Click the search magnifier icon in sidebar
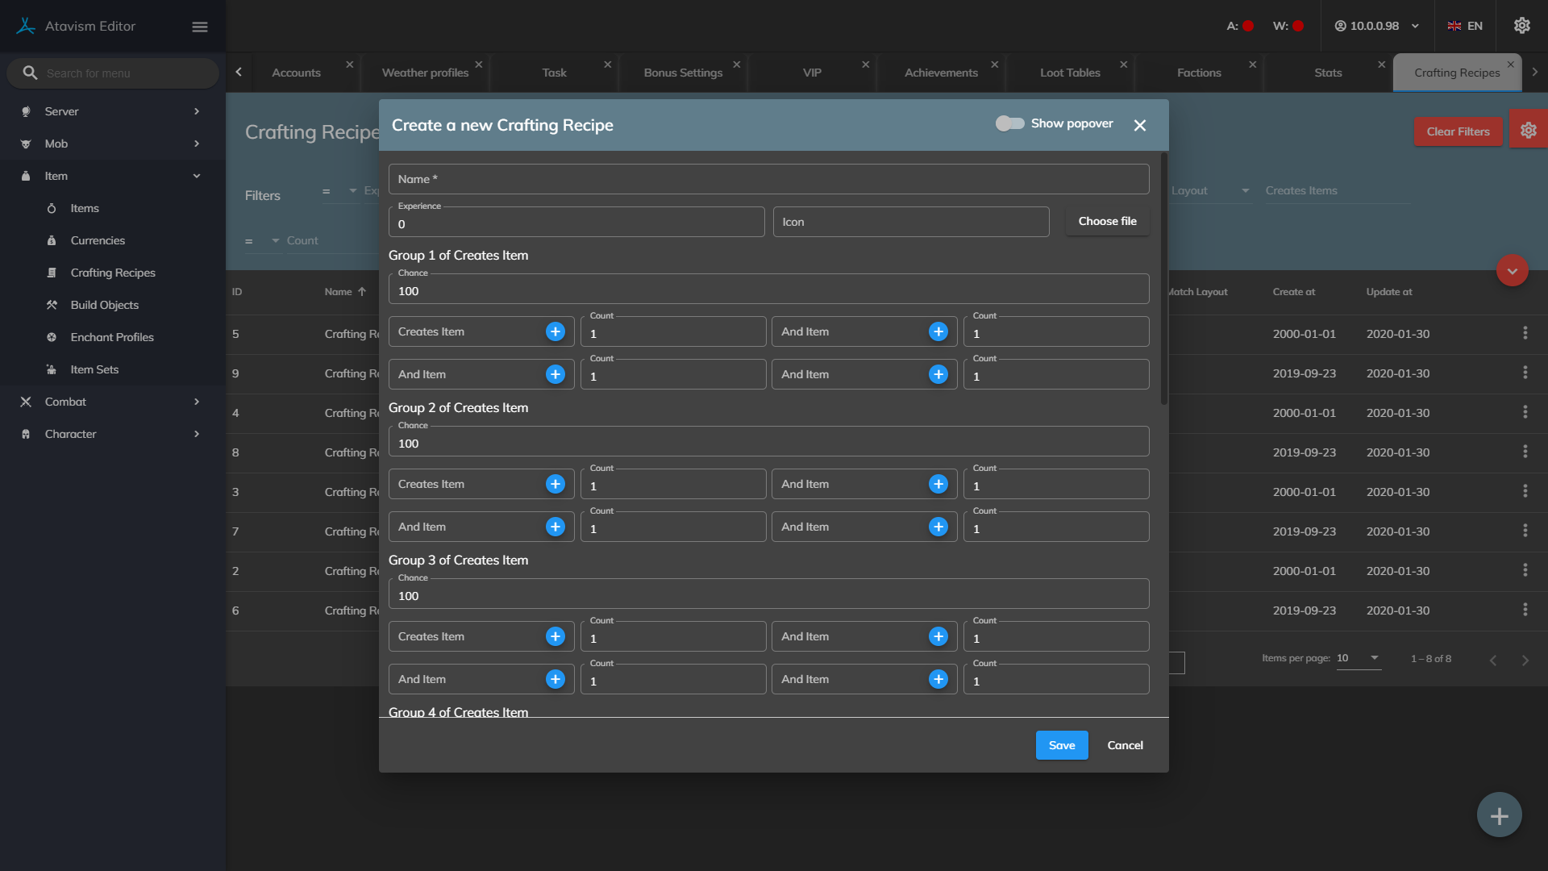The width and height of the screenshot is (1548, 871). pos(30,73)
